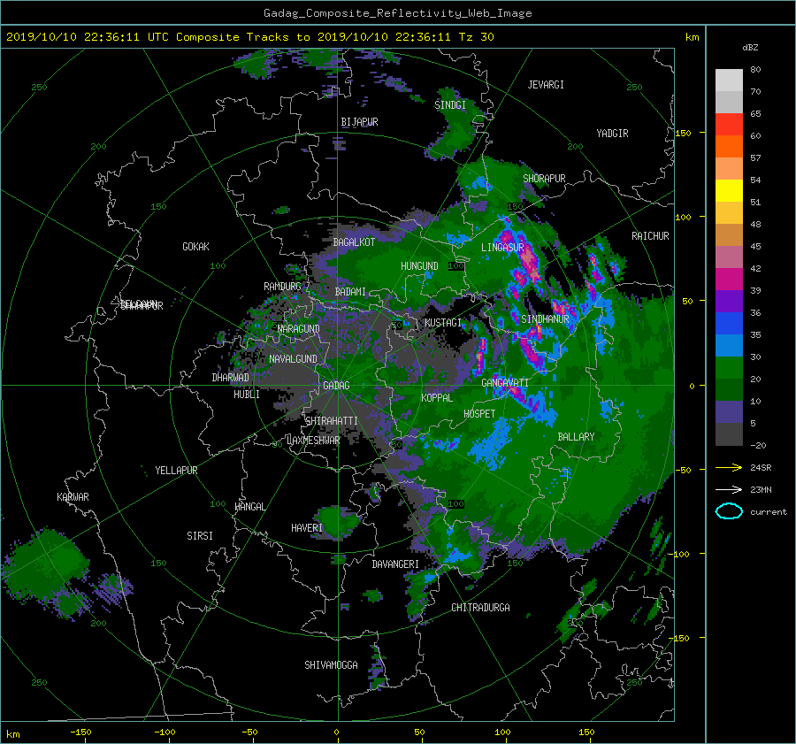The image size is (796, 744).
Task: Click the 23MN legend label
Action: pyautogui.click(x=761, y=489)
